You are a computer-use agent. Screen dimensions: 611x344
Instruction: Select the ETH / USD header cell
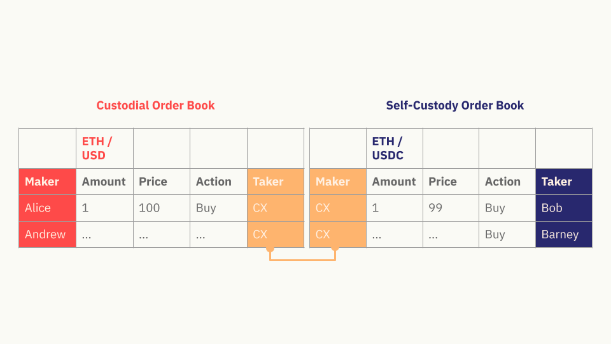click(x=104, y=148)
